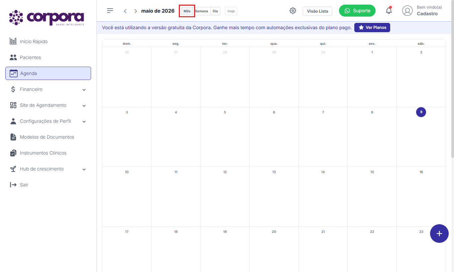Click the Hoje button
This screenshot has height=272, width=454.
[x=231, y=11]
